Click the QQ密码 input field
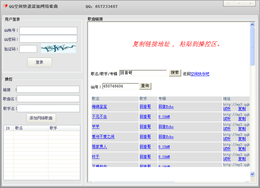The width and height of the screenshot is (260, 188). coord(48,39)
